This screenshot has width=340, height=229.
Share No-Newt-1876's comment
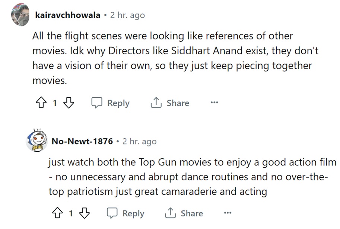185,213
